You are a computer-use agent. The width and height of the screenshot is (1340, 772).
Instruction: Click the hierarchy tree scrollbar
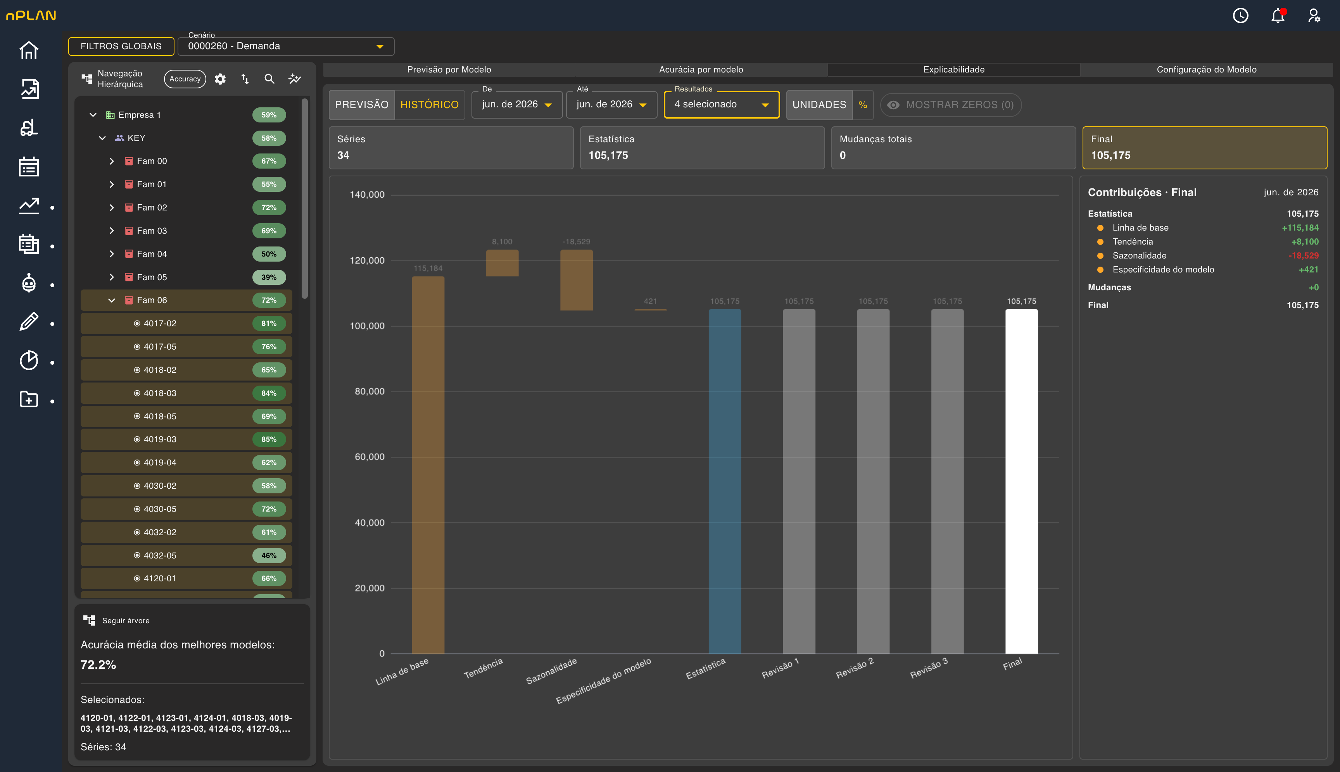click(304, 199)
